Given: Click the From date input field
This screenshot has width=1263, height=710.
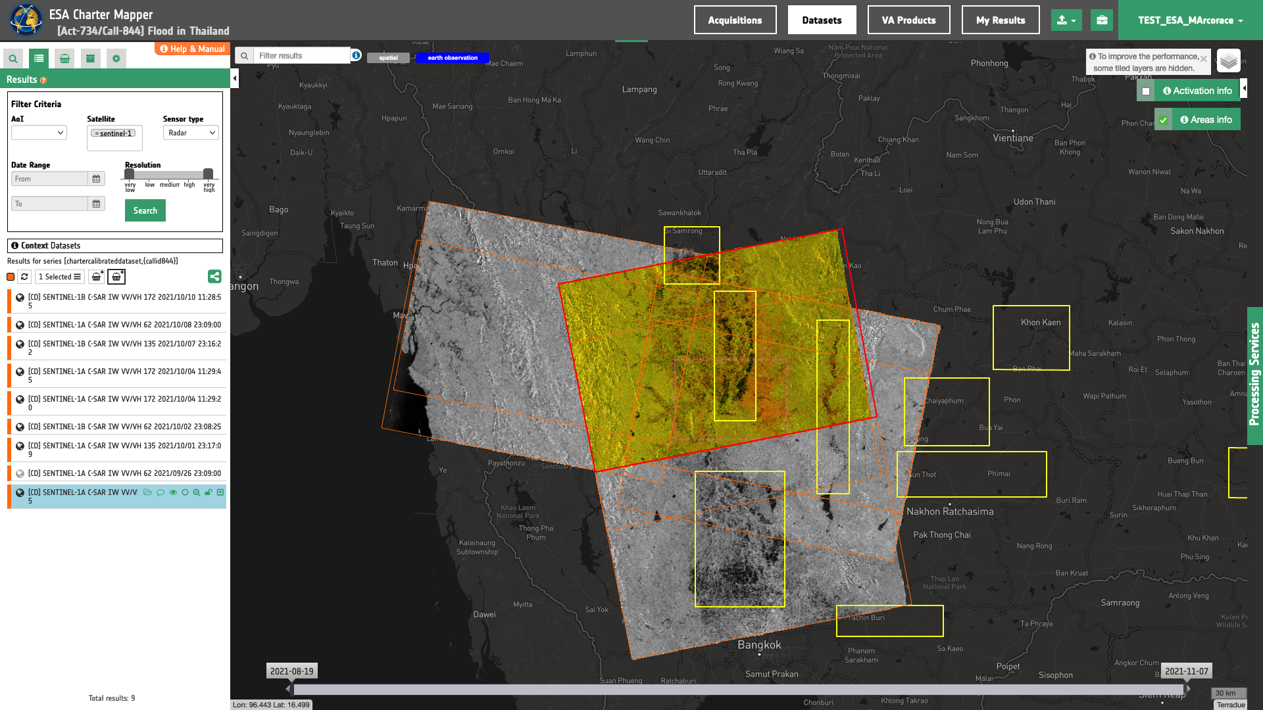Looking at the screenshot, I should [x=49, y=179].
